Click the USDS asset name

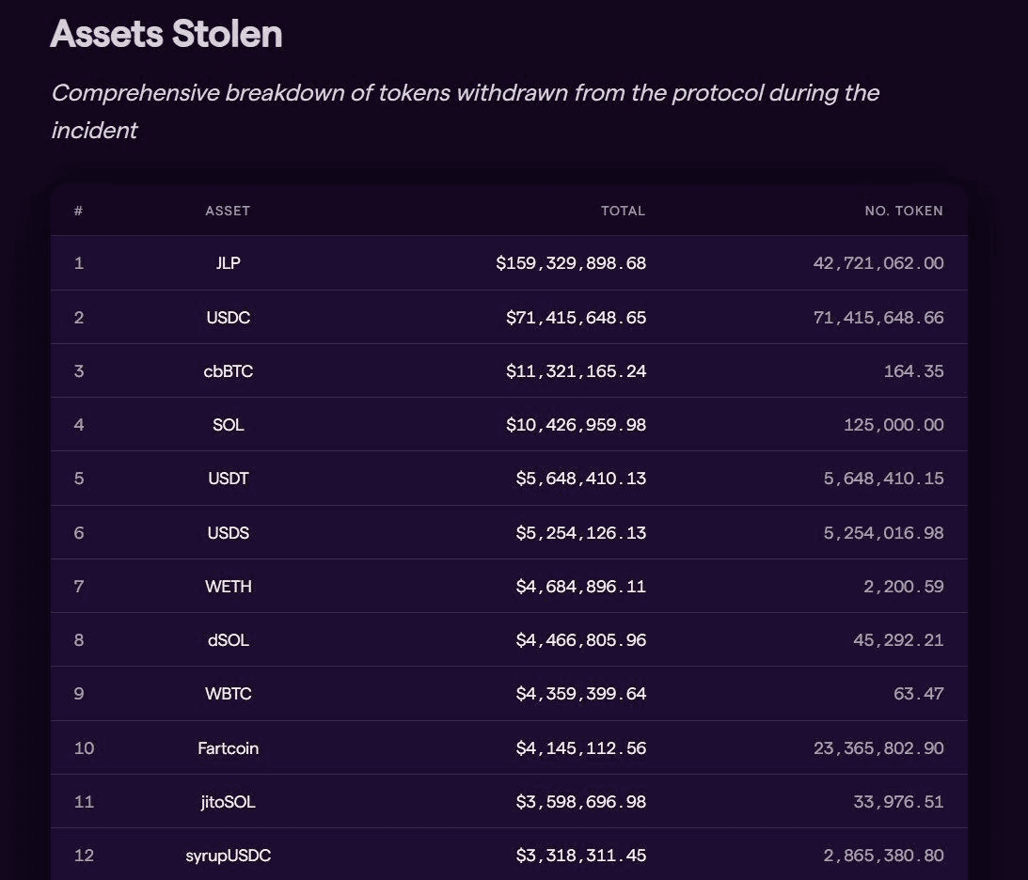(229, 533)
